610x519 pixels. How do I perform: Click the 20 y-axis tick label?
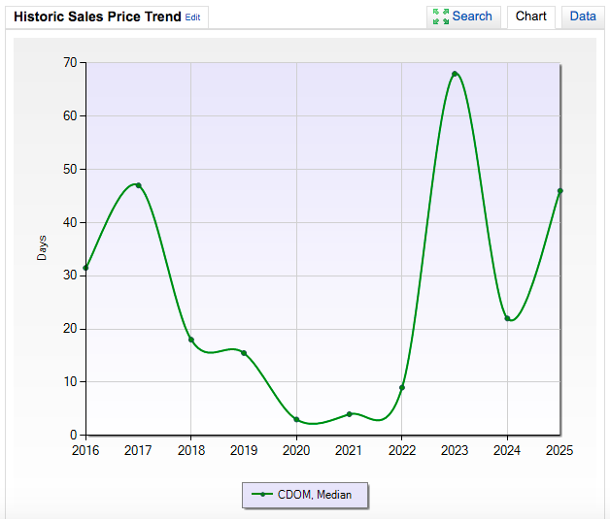(x=70, y=329)
